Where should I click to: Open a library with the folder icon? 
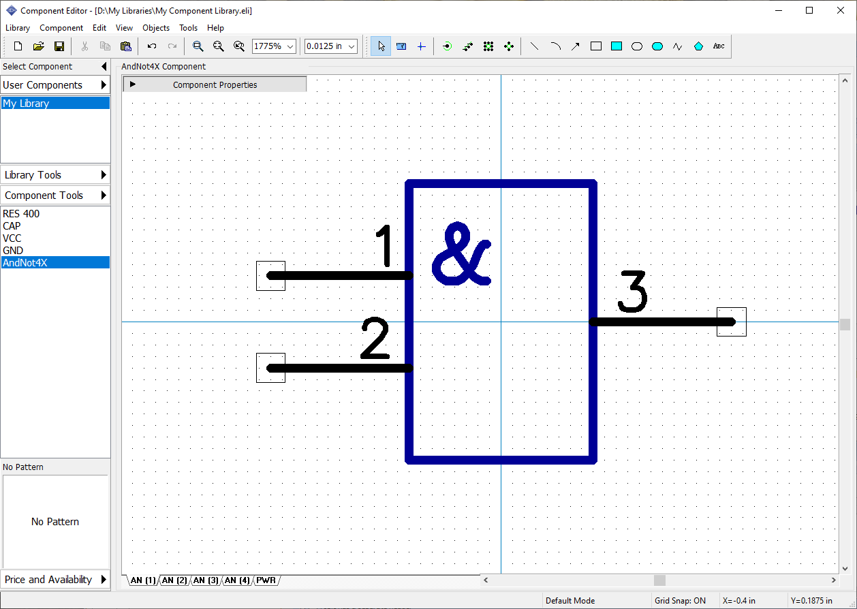click(x=39, y=46)
